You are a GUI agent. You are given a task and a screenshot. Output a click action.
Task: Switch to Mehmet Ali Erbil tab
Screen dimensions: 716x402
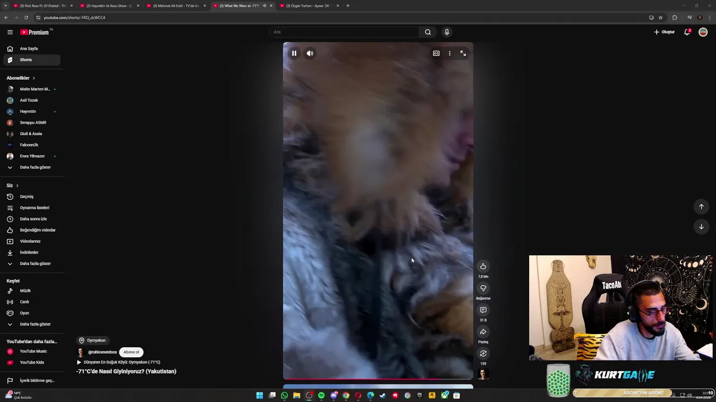(x=176, y=6)
